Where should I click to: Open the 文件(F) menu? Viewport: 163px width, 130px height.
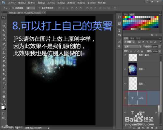(x=12, y=3)
